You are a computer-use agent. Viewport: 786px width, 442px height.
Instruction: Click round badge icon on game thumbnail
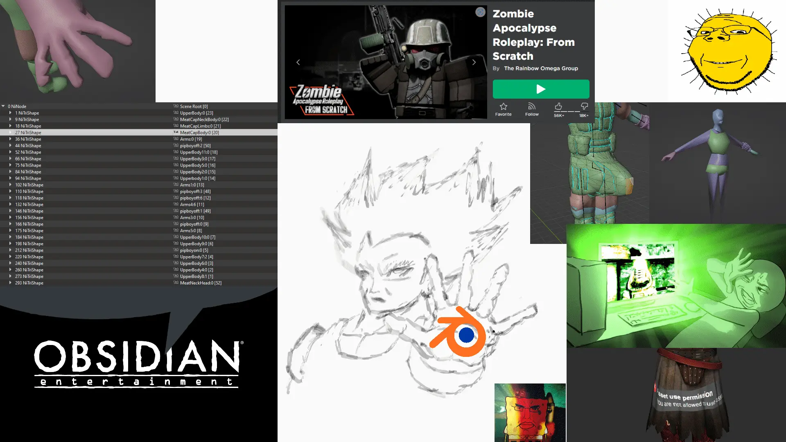click(x=480, y=12)
